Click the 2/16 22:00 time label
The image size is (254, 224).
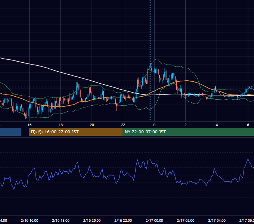pyautogui.click(x=123, y=220)
